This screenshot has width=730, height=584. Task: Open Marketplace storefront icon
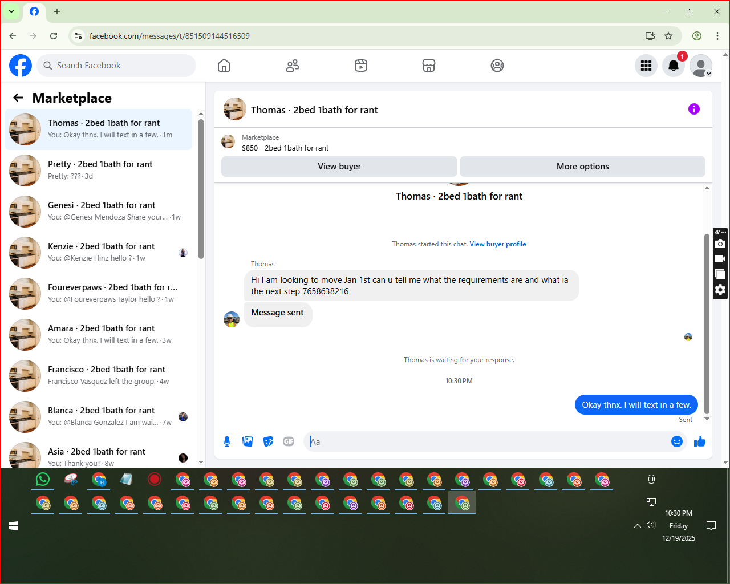point(429,66)
